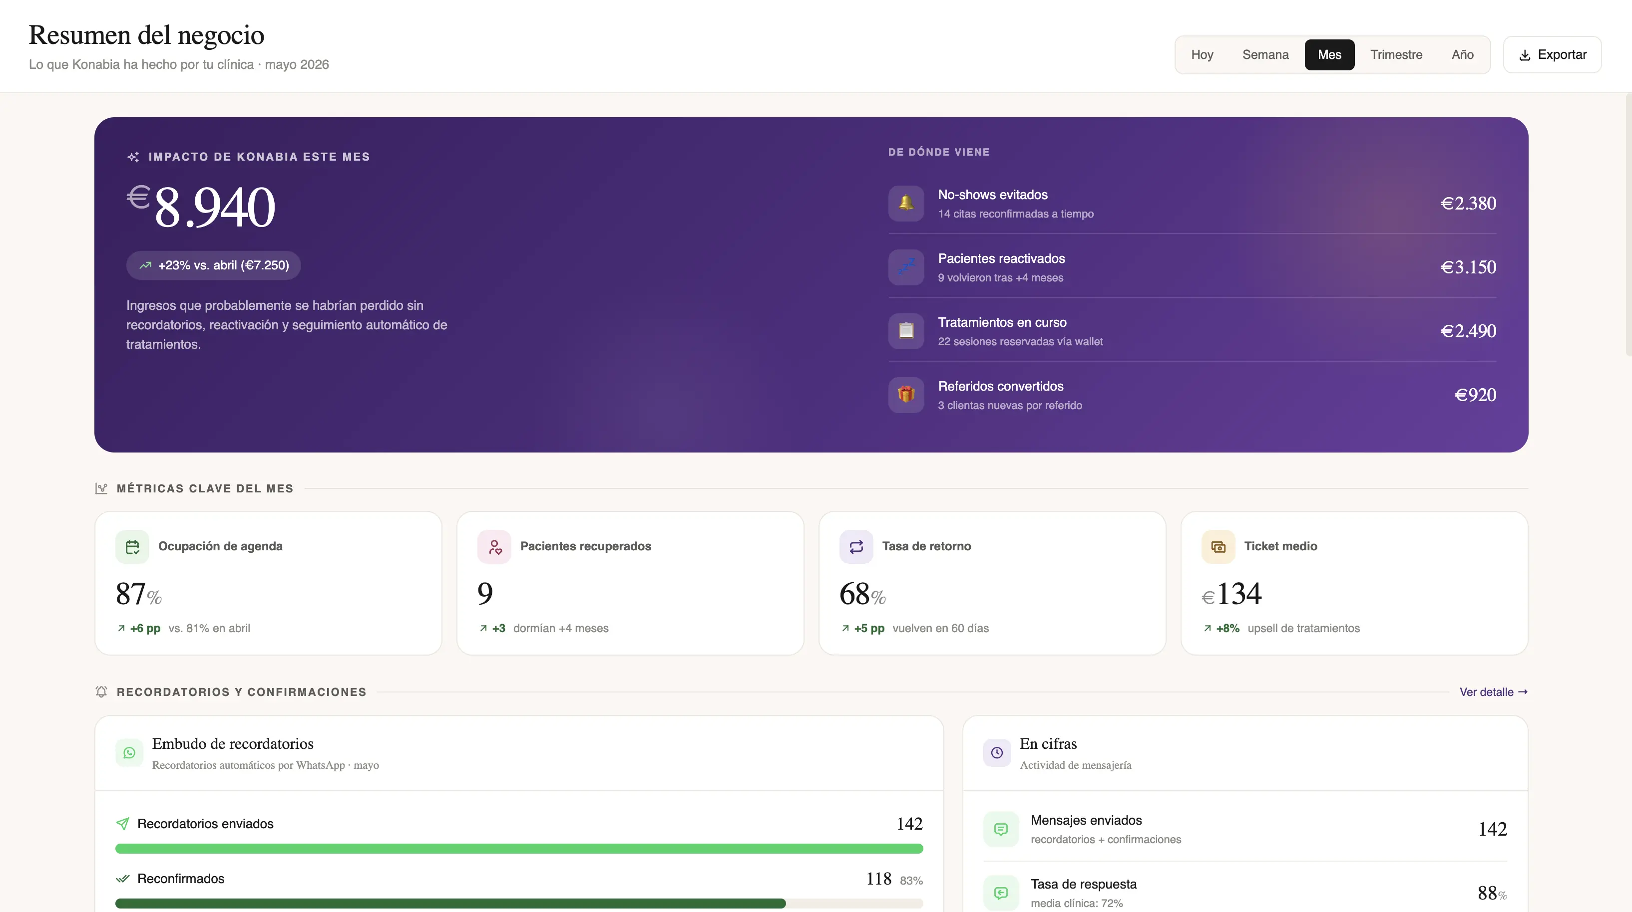Screen dimensions: 1632x912
Task: Open the Ver detalle link
Action: tap(1493, 692)
